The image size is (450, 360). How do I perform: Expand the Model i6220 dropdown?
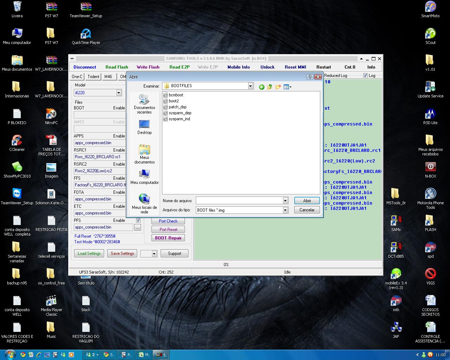118,93
